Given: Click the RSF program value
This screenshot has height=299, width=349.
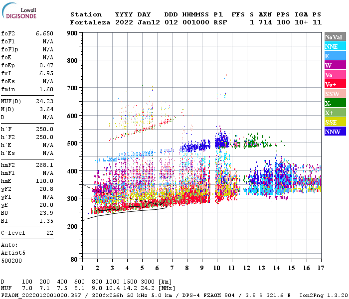Looking at the screenshot, I should coord(220,22).
